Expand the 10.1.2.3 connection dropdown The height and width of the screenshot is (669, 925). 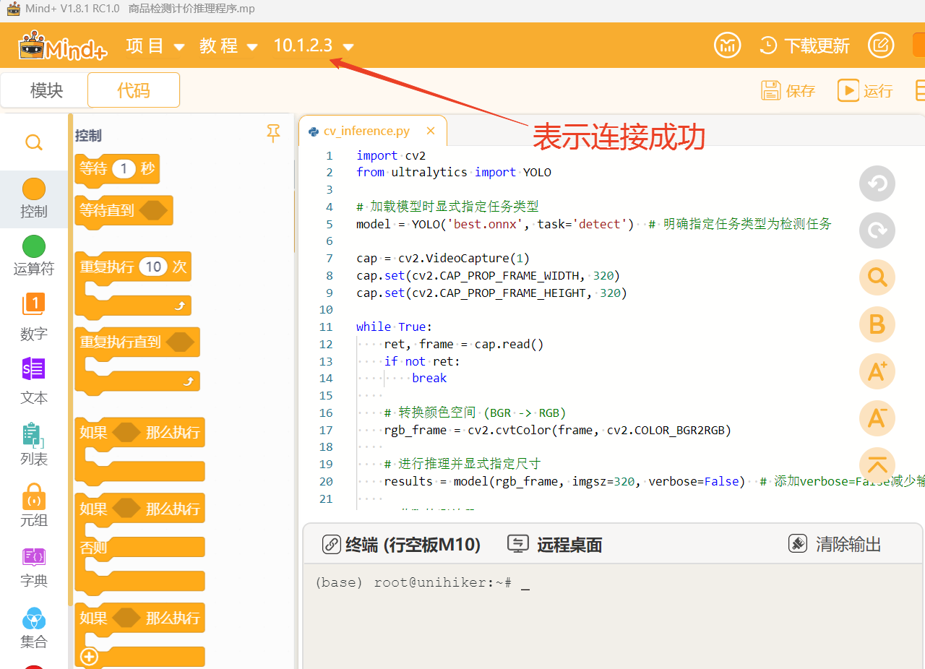[x=314, y=46]
